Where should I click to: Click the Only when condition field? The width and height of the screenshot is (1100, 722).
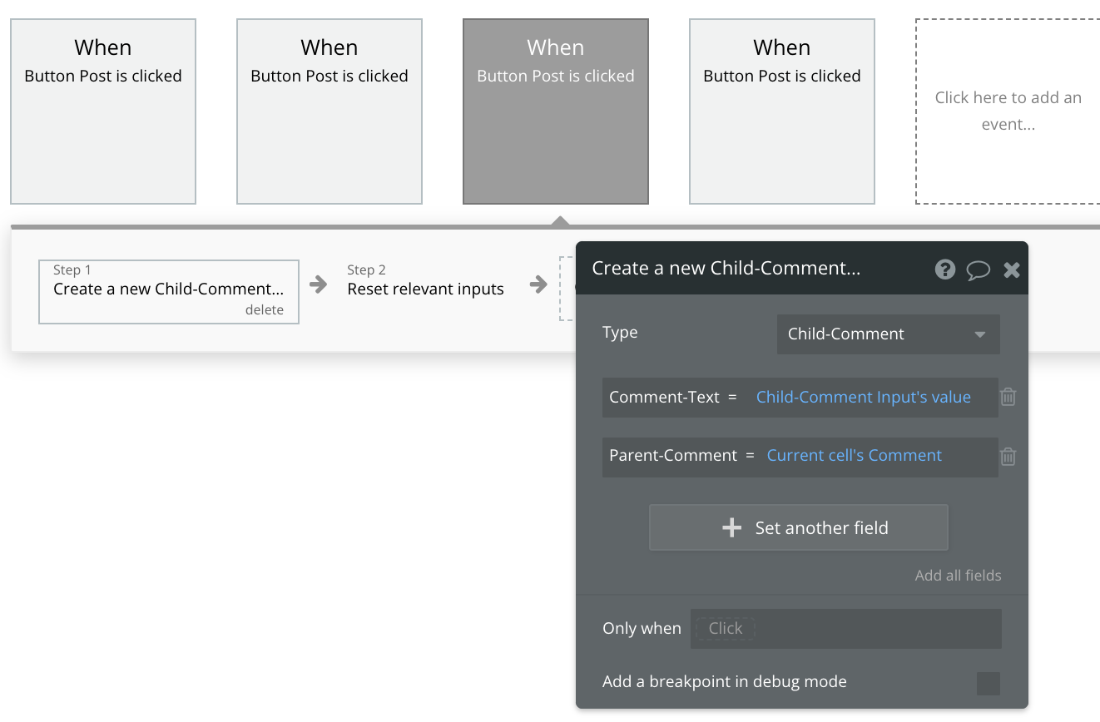point(846,629)
